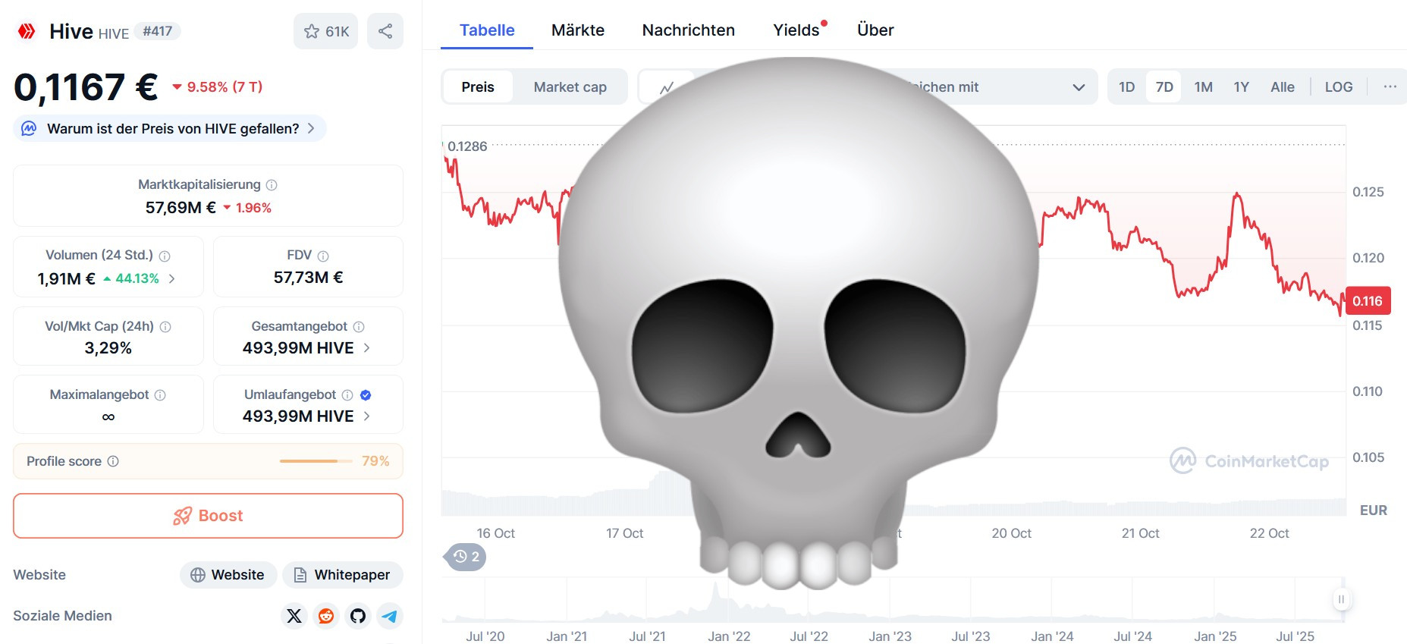
Task: Switch to the Märkte tab
Action: [578, 30]
